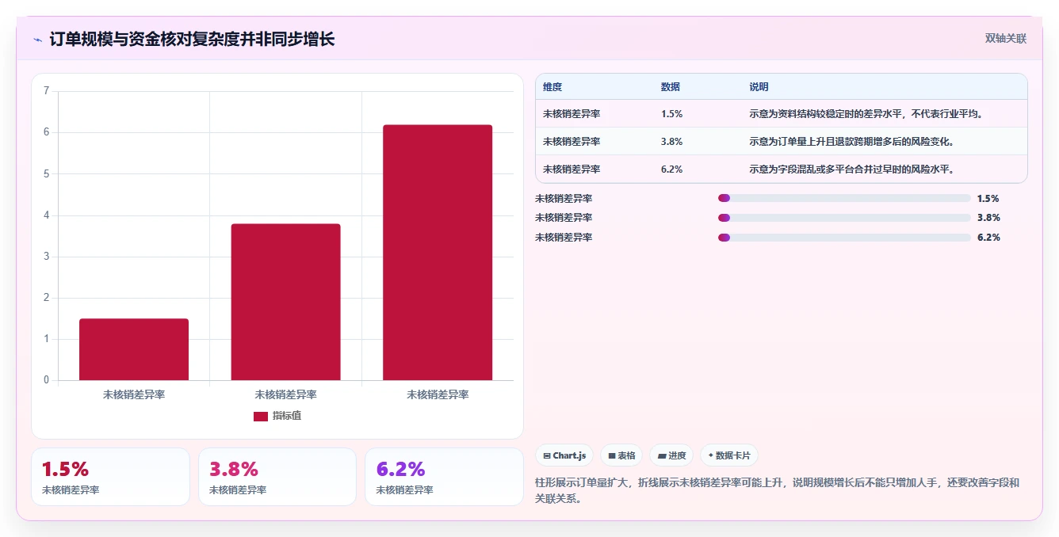Click the y-axis label 7
The image size is (1059, 537).
coord(46,91)
